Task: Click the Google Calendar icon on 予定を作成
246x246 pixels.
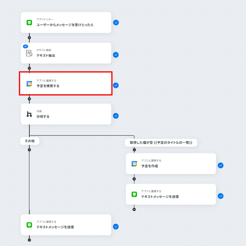Action: click(x=134, y=164)
